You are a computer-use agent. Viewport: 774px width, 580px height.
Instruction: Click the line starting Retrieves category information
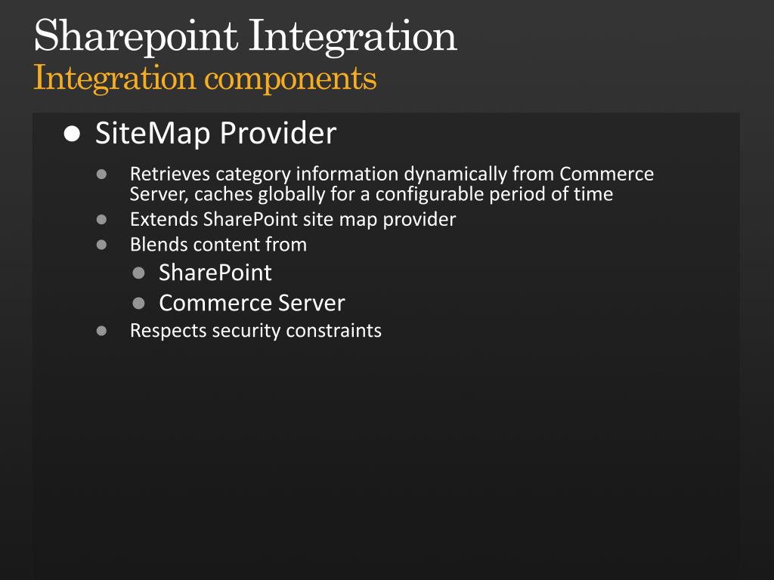click(391, 174)
